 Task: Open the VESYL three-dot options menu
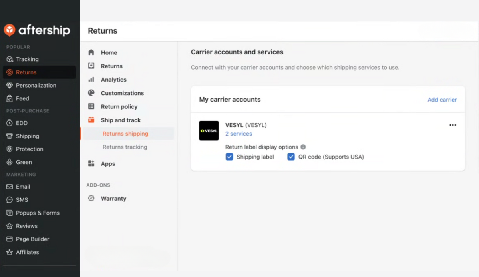point(453,125)
